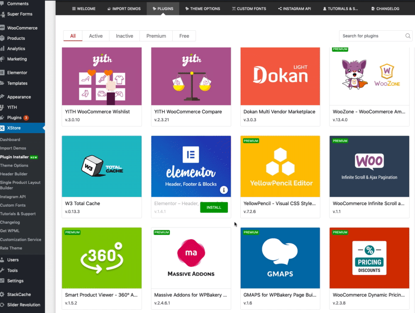415x313 pixels.
Task: Open Dokan Multi Vendor Marketplace thumbnail
Action: (280, 76)
